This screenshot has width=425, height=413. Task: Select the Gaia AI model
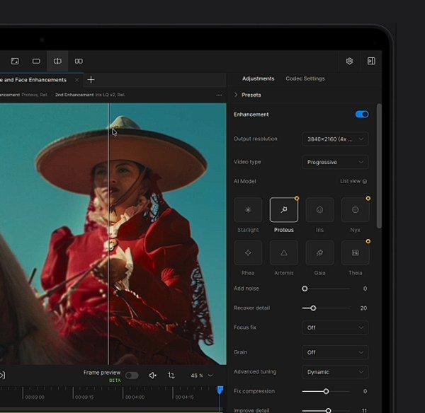319,252
